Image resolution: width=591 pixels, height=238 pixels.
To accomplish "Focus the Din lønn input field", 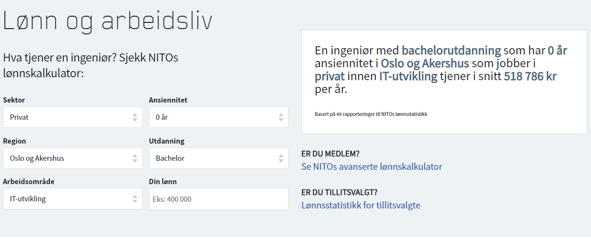I will [x=218, y=199].
